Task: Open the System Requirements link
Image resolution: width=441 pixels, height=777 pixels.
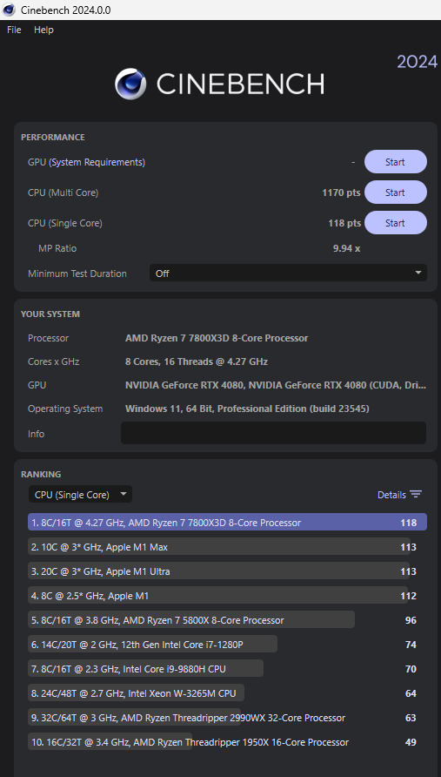Action: (97, 162)
